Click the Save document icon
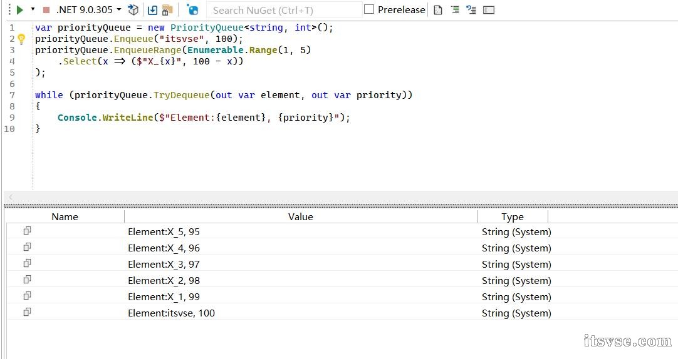Image resolution: width=678 pixels, height=359 pixels. (152, 10)
